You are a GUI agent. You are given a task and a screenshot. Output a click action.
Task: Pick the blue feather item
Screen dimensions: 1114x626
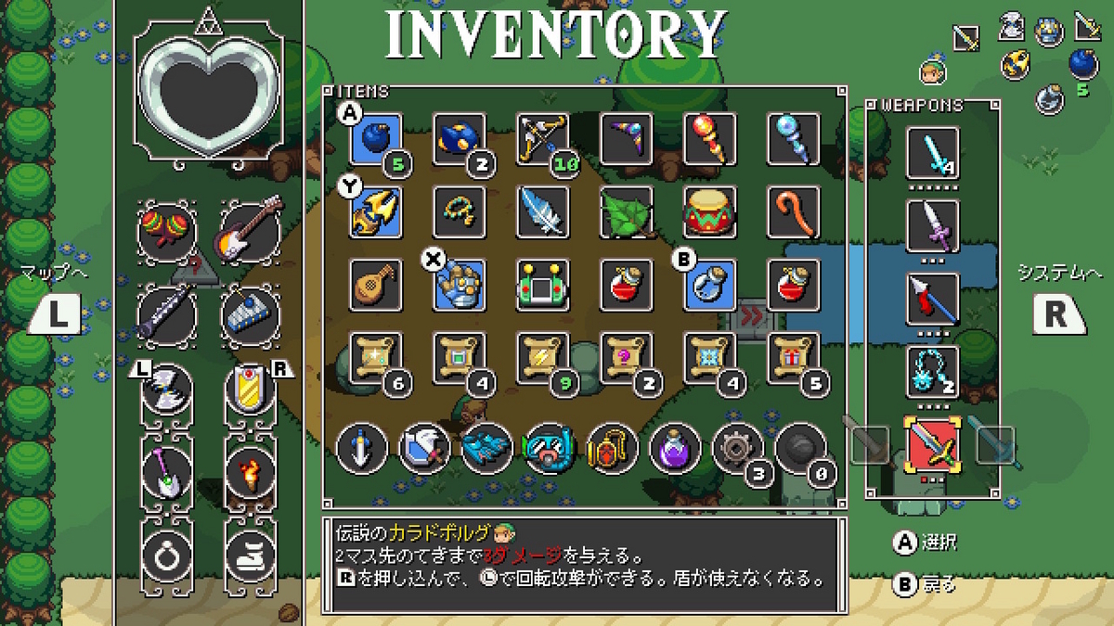tap(543, 212)
